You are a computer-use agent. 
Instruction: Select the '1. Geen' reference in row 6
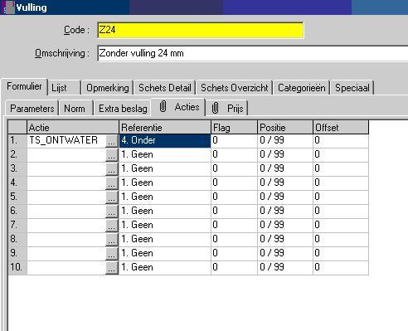click(165, 212)
